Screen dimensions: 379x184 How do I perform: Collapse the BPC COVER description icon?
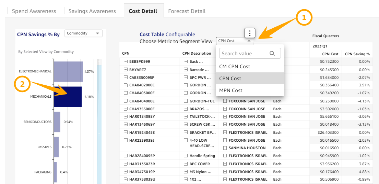tap(186, 164)
